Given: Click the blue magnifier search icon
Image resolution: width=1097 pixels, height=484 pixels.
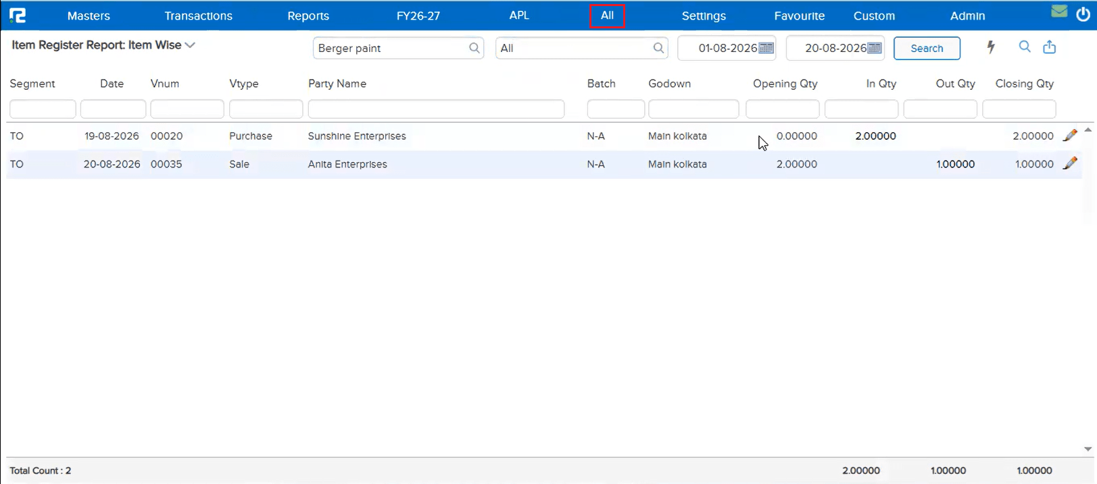Looking at the screenshot, I should tap(1025, 47).
